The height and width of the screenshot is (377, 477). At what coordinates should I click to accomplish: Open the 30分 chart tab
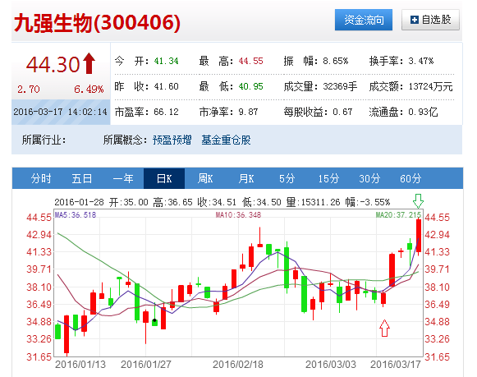pyautogui.click(x=369, y=178)
